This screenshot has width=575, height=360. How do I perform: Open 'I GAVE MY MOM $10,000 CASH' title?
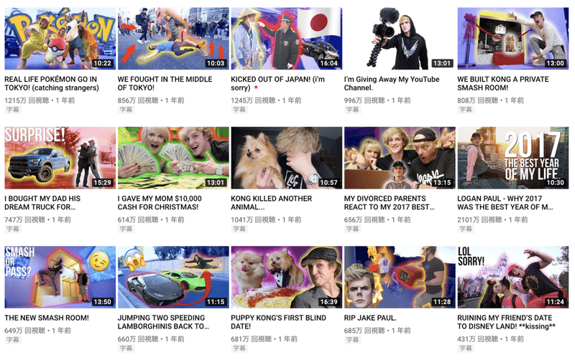click(x=160, y=203)
